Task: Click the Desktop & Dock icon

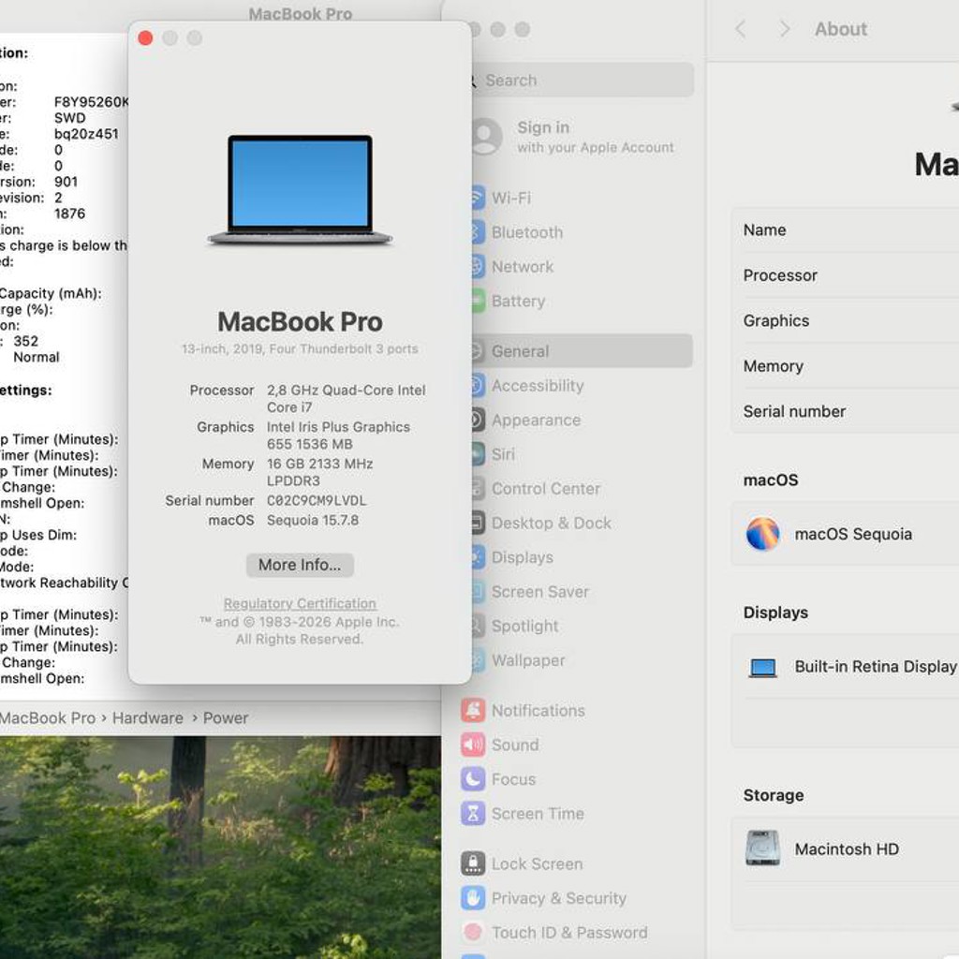Action: pos(478,523)
